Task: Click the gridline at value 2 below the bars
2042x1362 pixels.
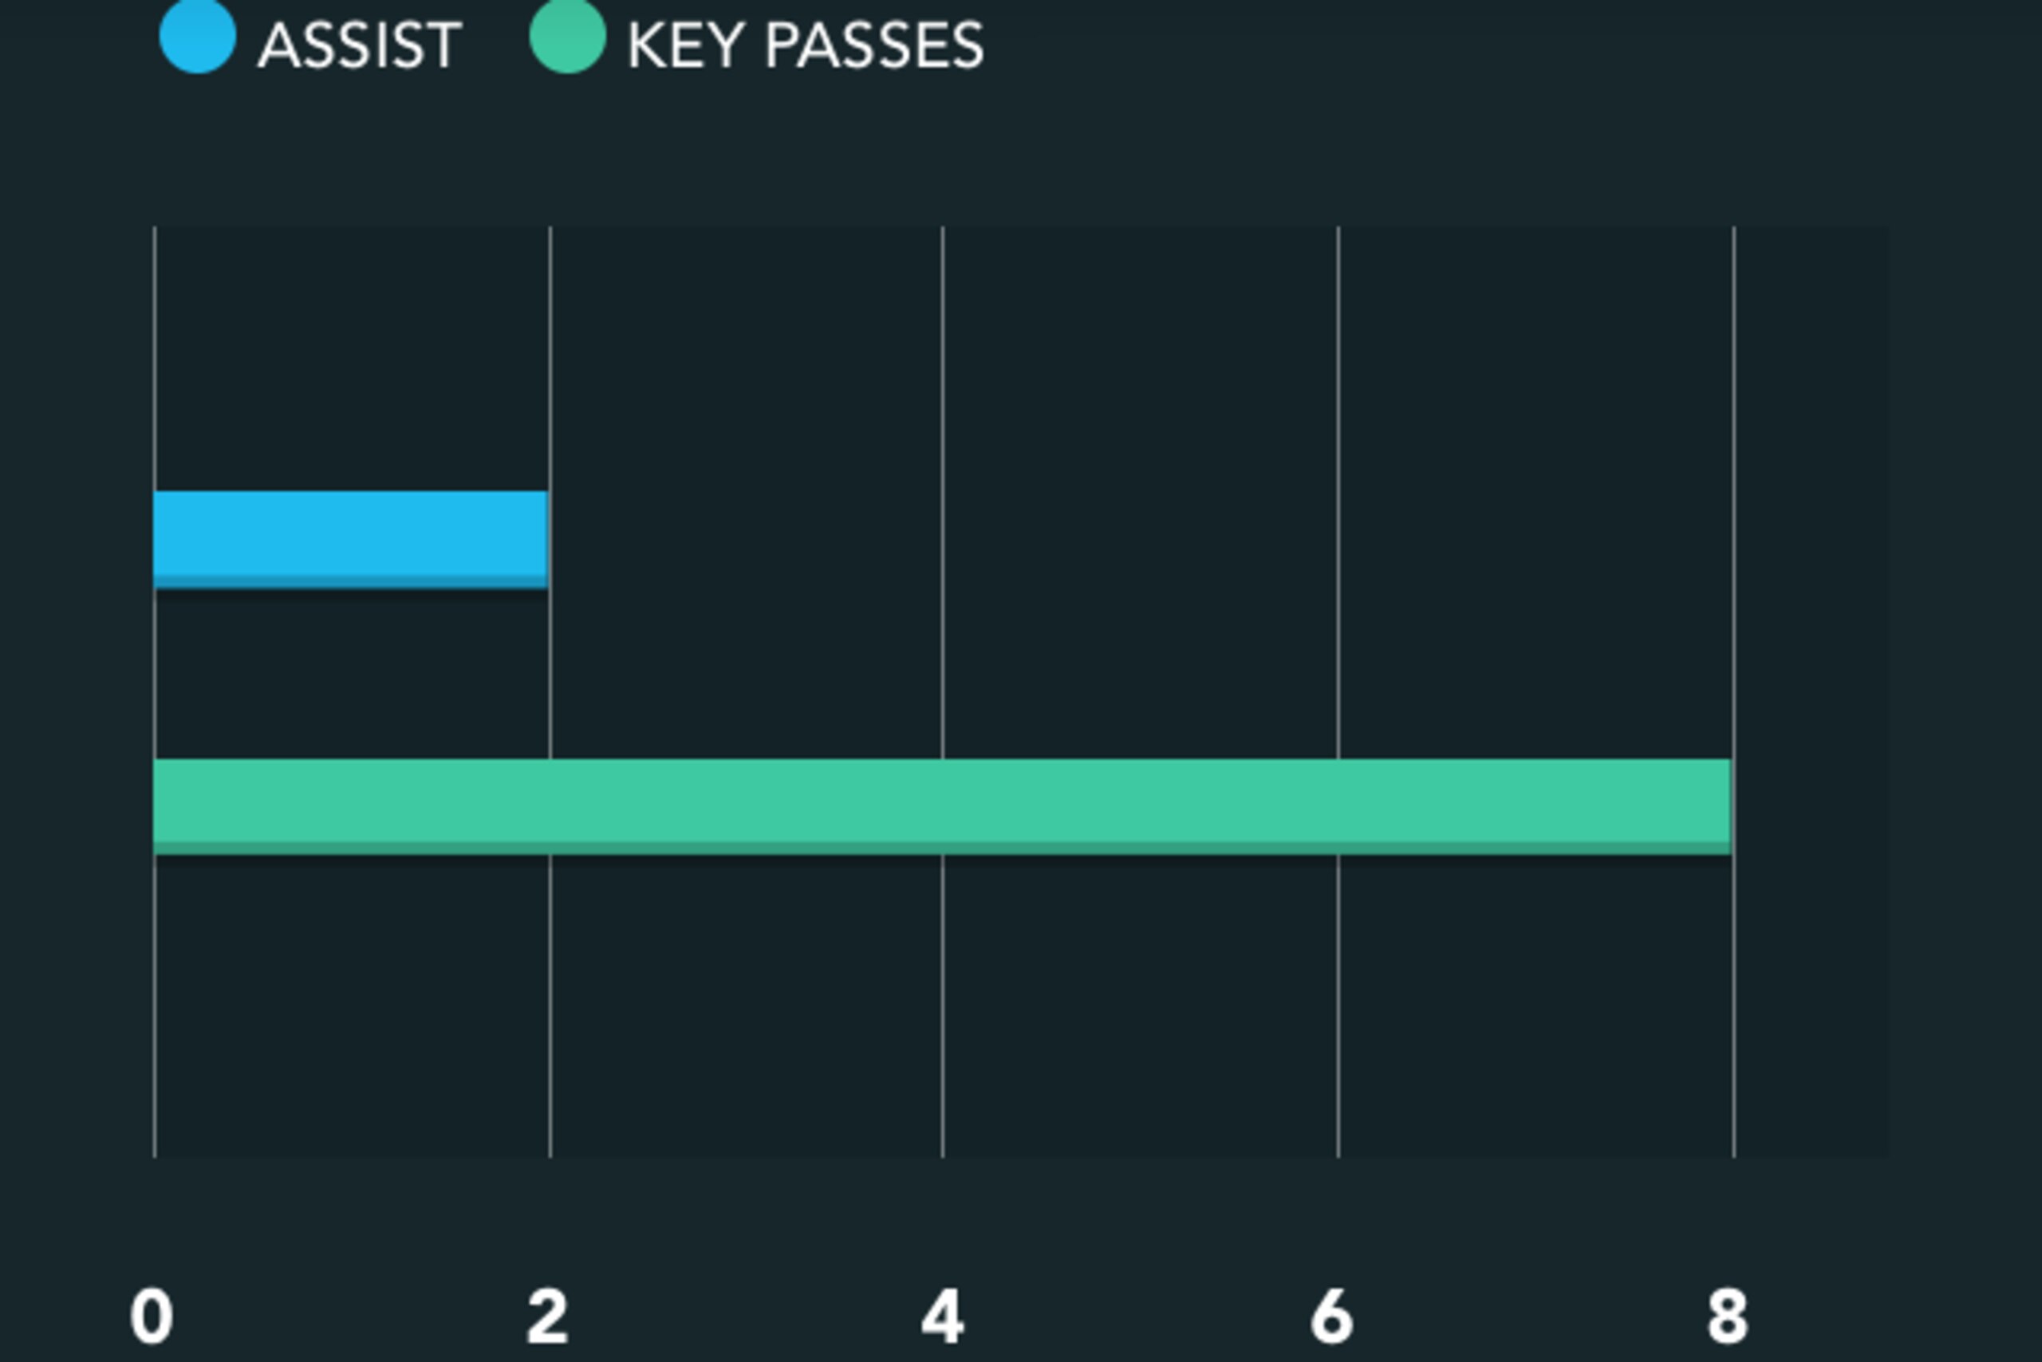Action: click(549, 1006)
